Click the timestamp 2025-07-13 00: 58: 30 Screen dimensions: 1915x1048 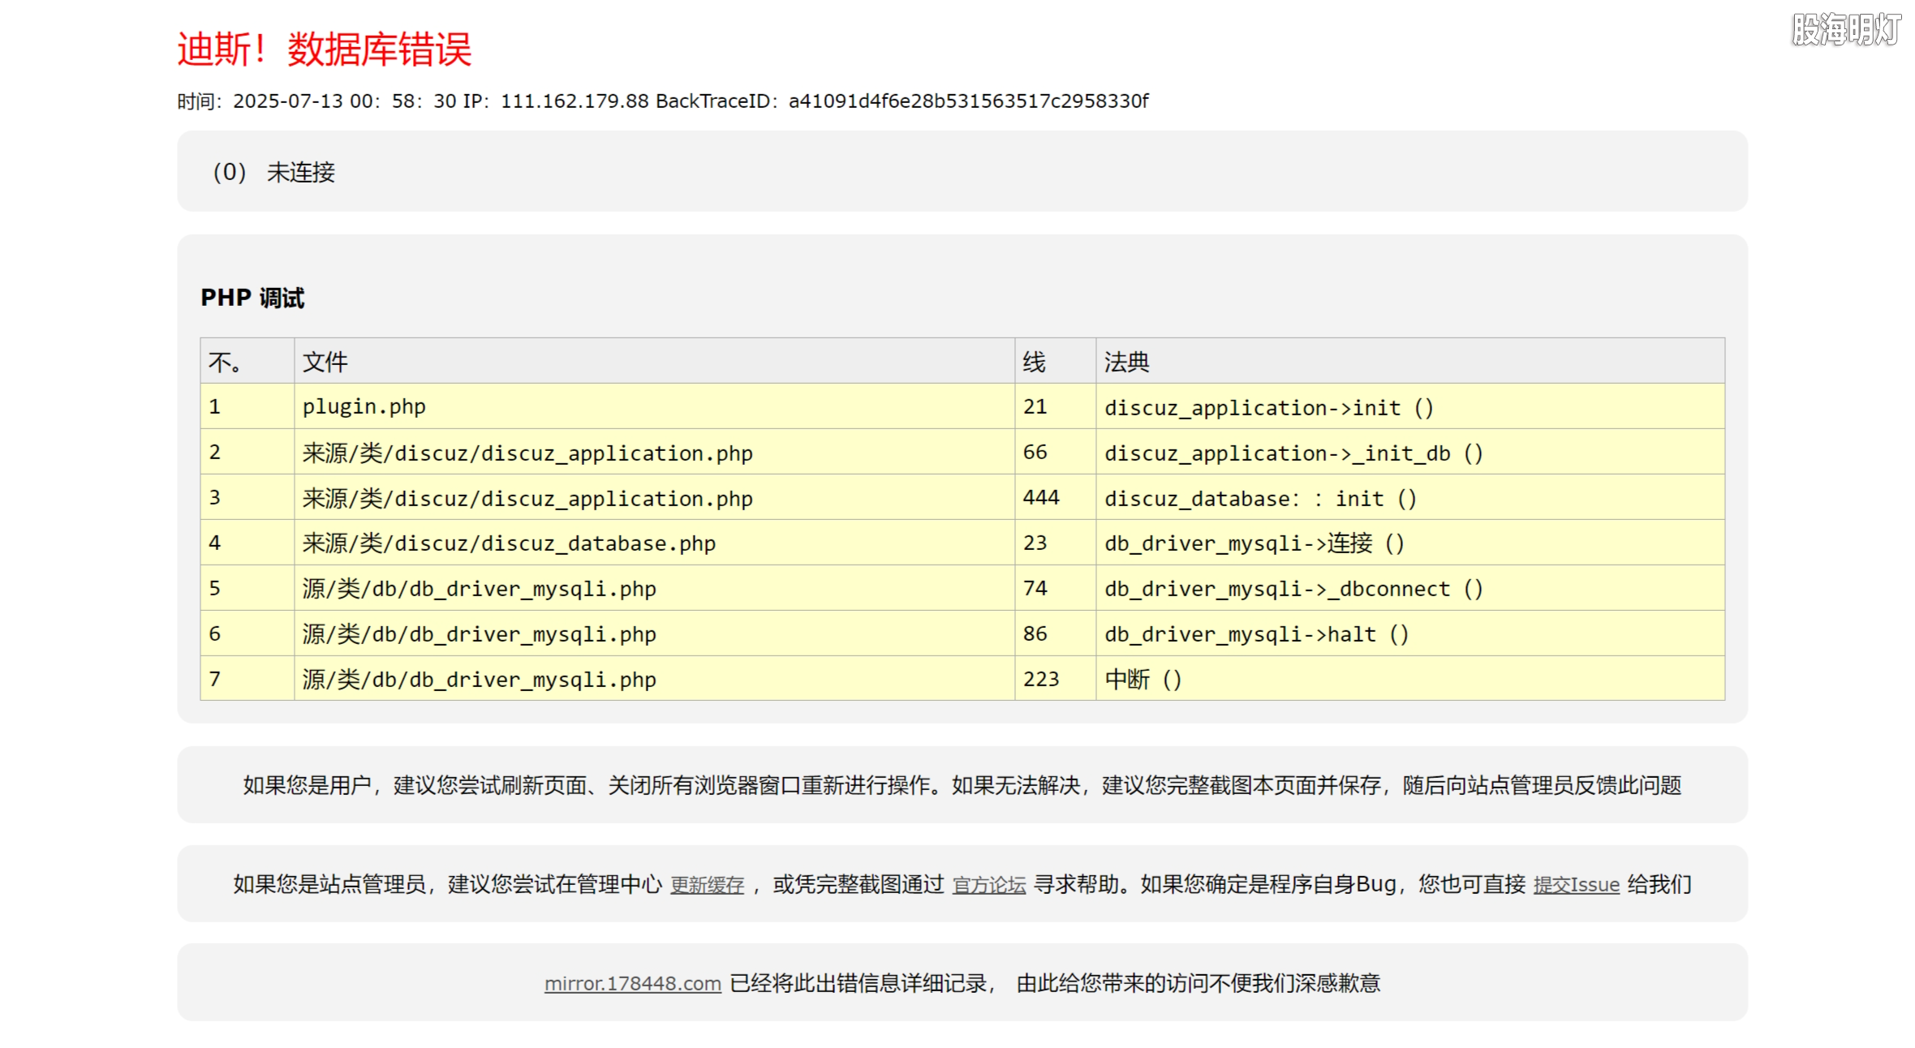(x=345, y=101)
